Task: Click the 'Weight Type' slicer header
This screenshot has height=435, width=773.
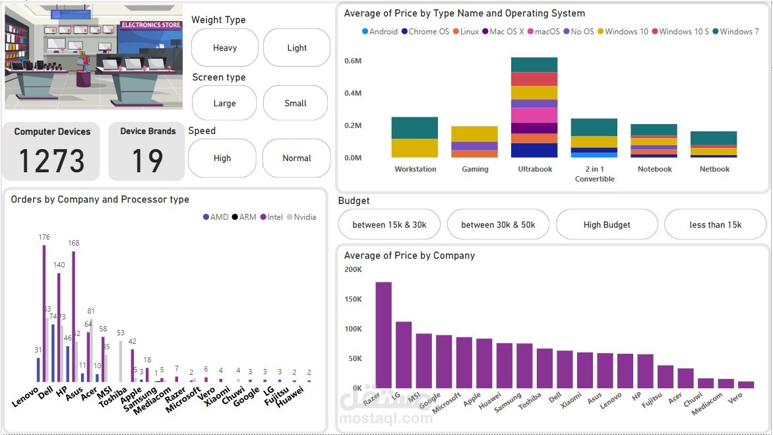Action: click(x=218, y=20)
